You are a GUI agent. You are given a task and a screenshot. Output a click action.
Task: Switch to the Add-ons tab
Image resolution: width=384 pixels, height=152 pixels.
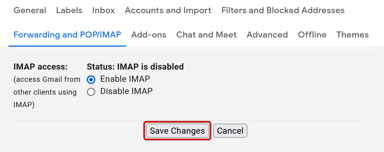click(x=148, y=35)
